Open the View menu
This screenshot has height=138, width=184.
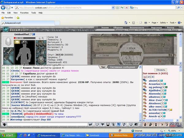(15, 13)
